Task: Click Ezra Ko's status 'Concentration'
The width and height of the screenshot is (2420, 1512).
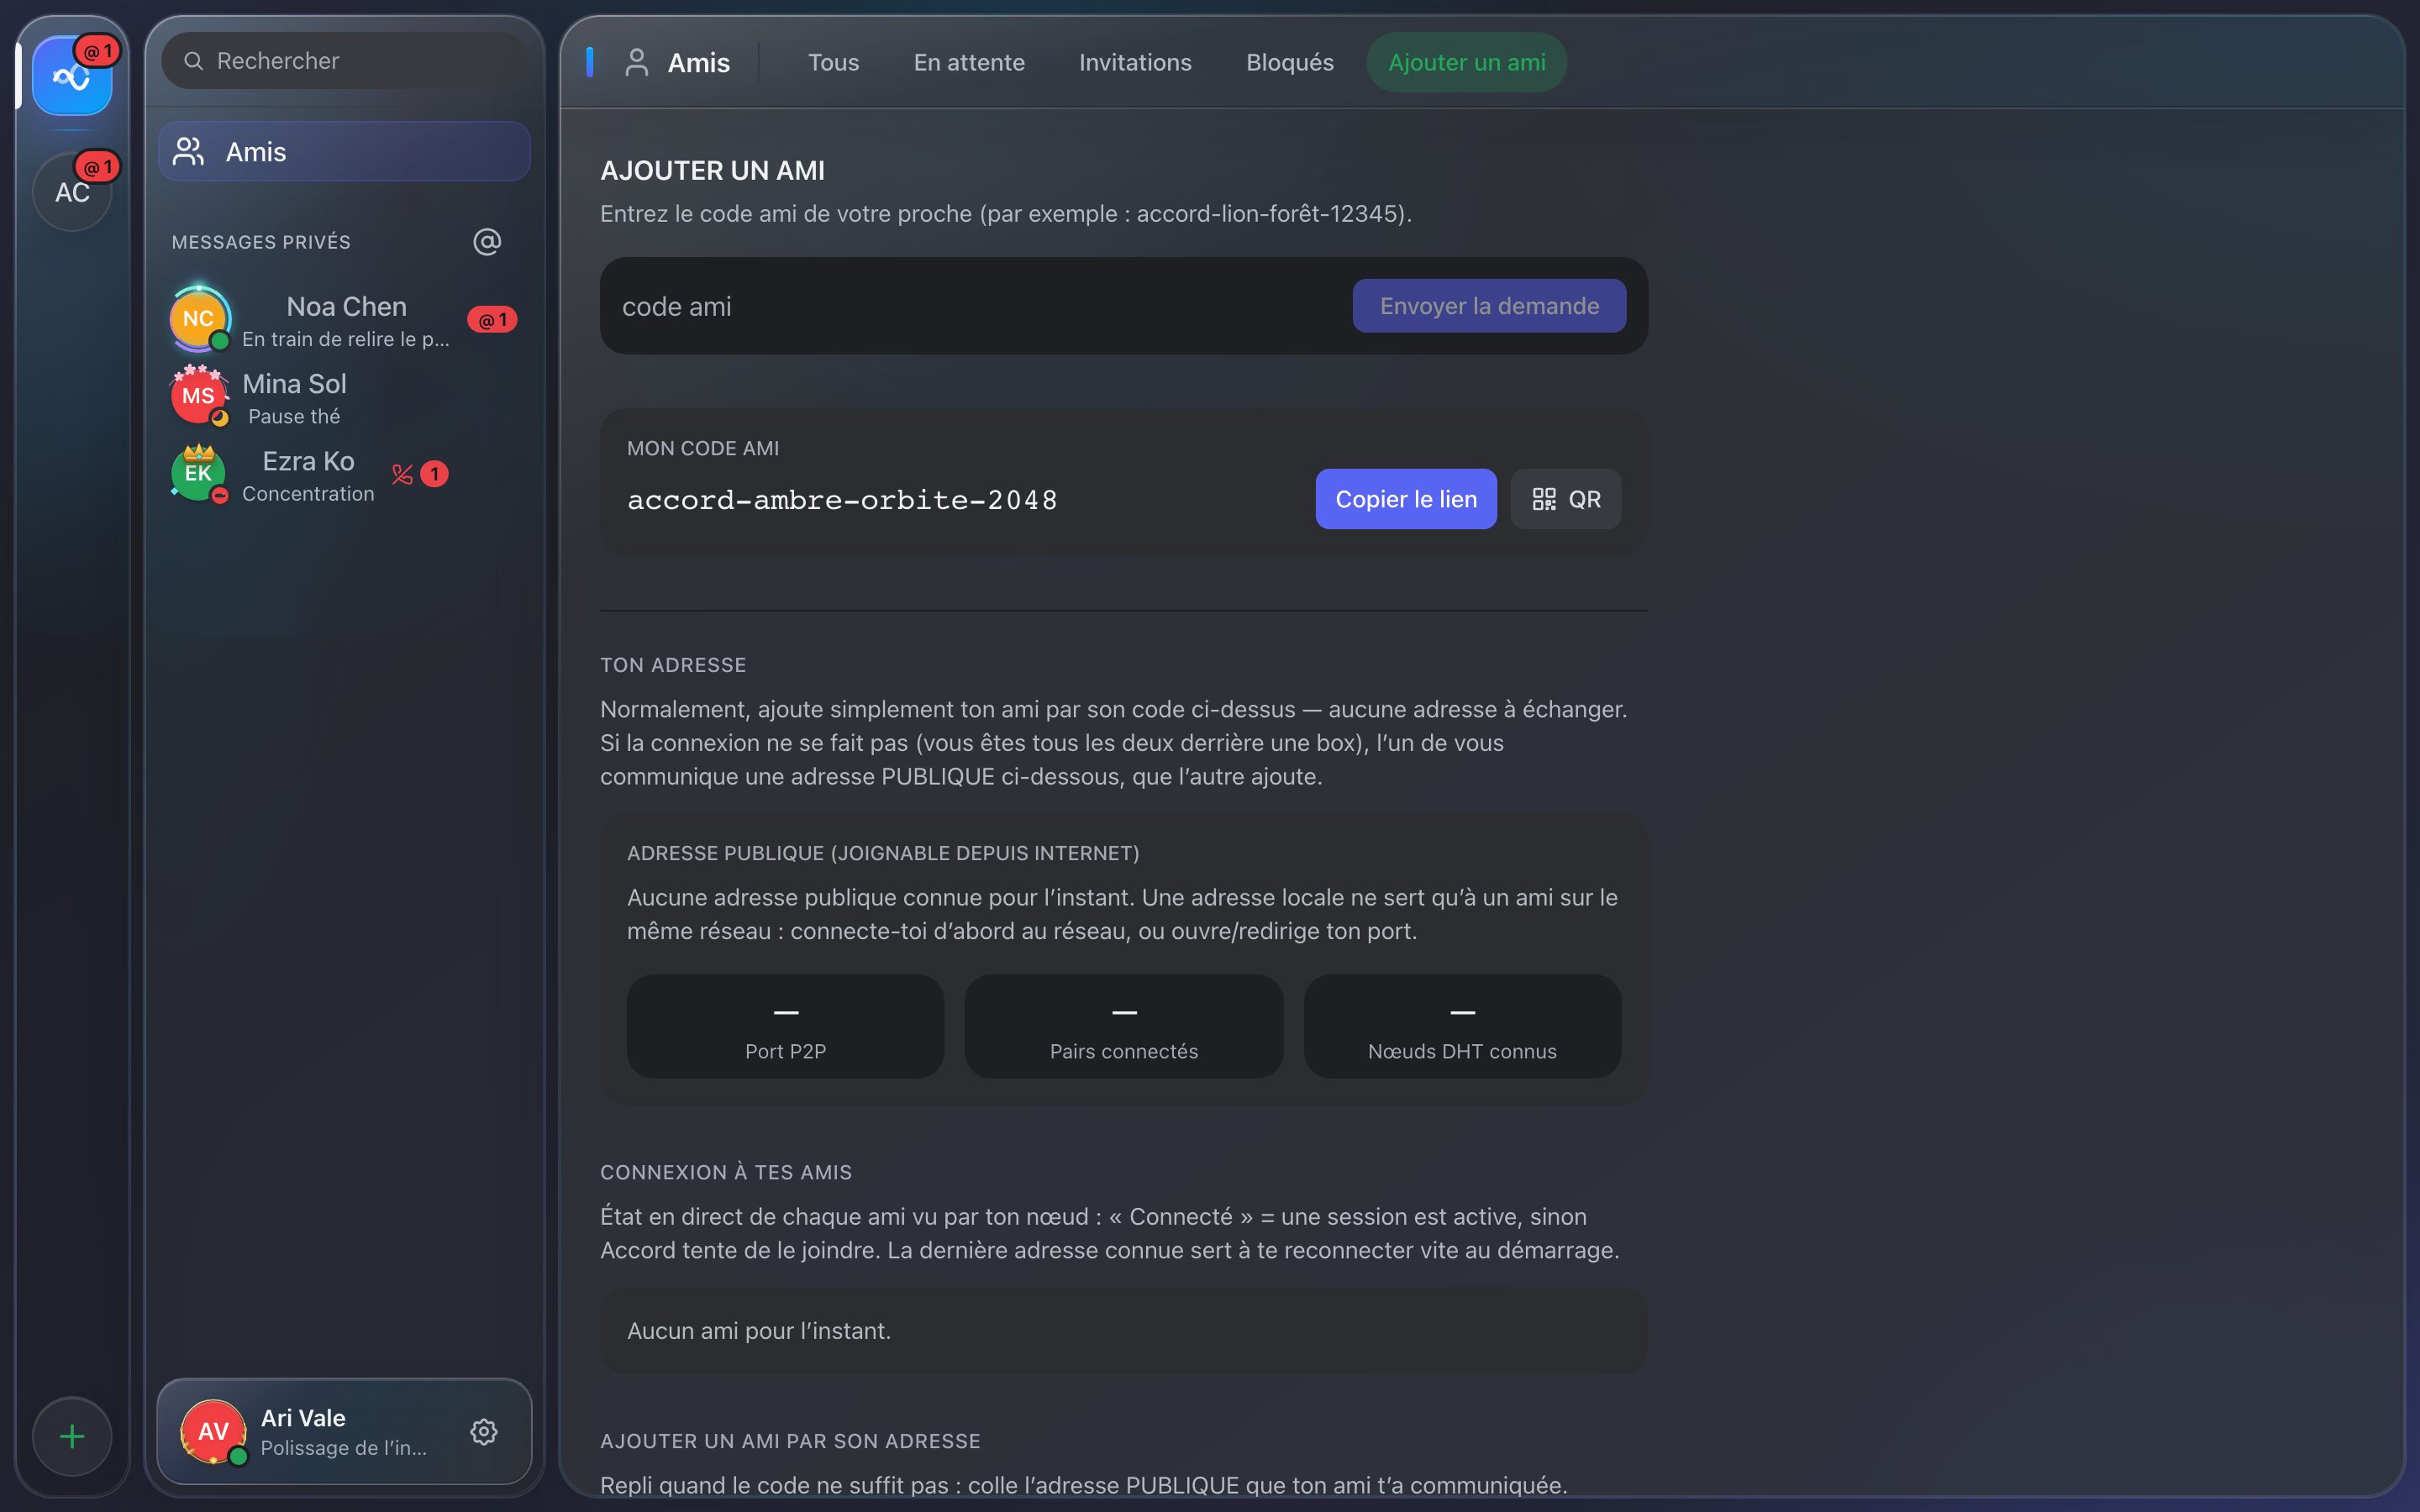Action: (x=308, y=494)
